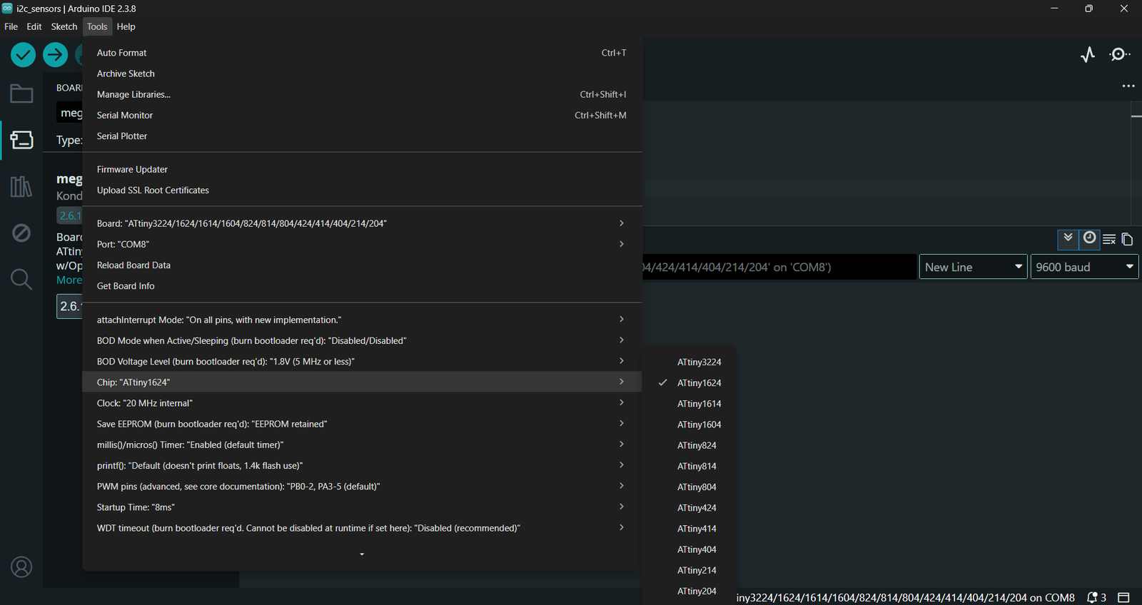Open the 9600 baud rate dropdown

(1084, 267)
